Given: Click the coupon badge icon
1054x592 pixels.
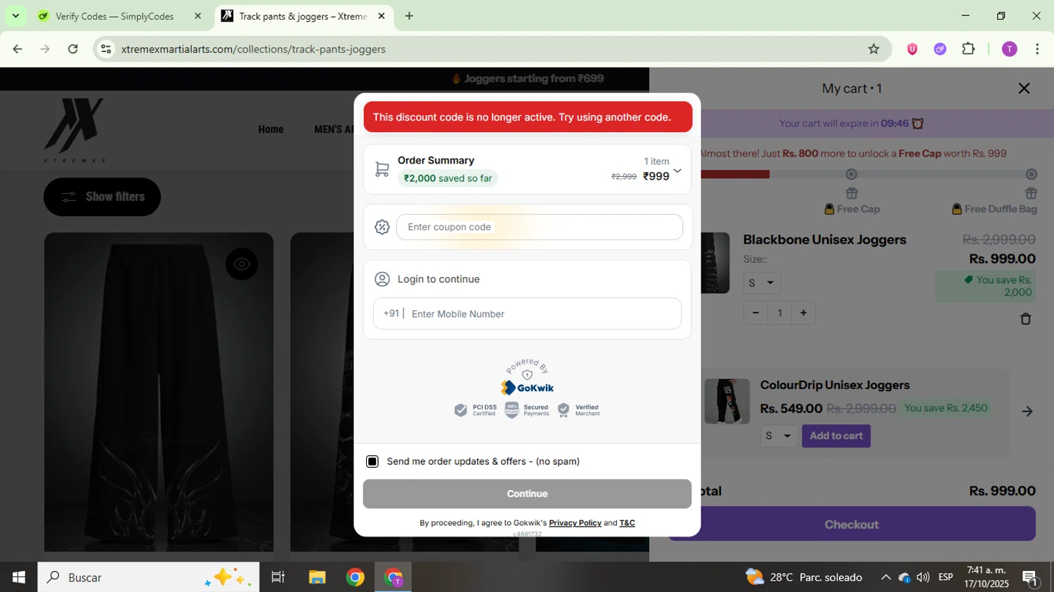Looking at the screenshot, I should pos(382,227).
